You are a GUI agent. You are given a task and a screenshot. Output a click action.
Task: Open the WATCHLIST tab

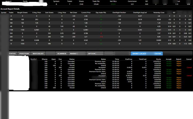click(38, 54)
